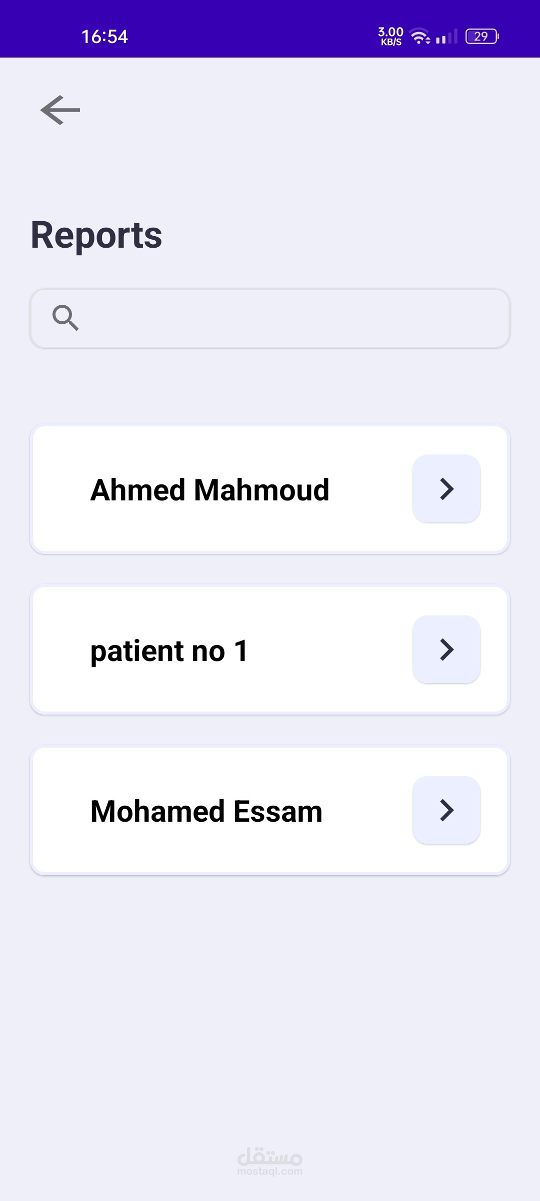Click blank area of search box

[295, 318]
